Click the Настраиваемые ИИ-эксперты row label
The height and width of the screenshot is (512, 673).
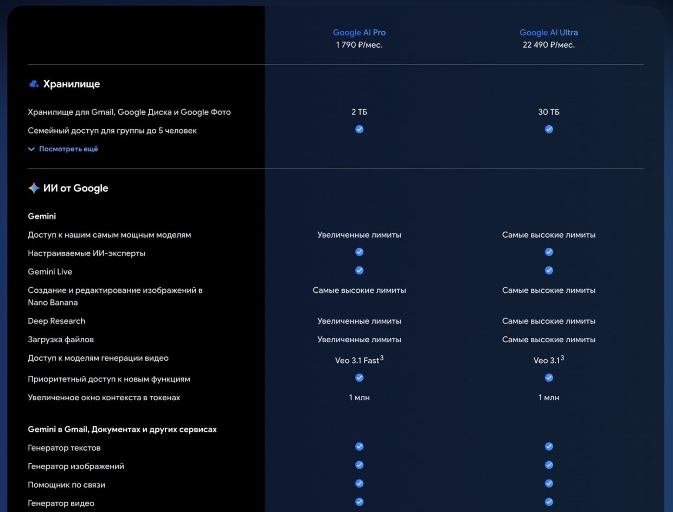coord(87,253)
